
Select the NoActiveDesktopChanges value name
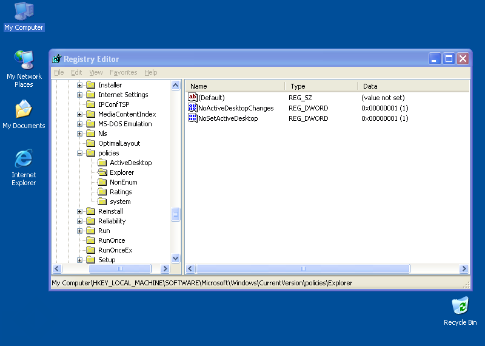click(x=236, y=108)
